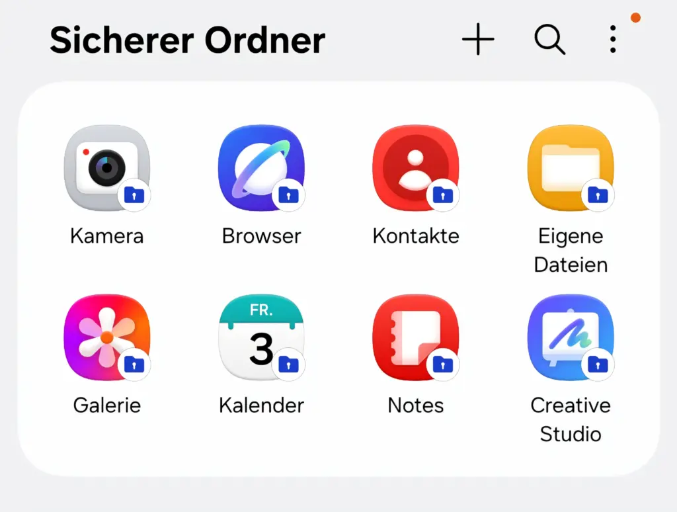Screen dimensions: 677x512
Task: Open the three-dot more options menu
Action: point(613,39)
